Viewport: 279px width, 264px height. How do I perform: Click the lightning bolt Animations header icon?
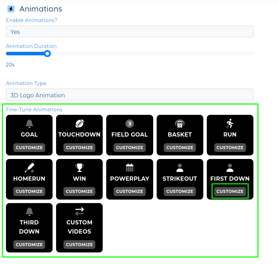[11, 9]
